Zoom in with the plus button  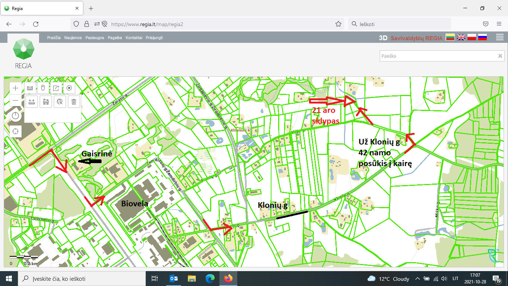point(15,88)
